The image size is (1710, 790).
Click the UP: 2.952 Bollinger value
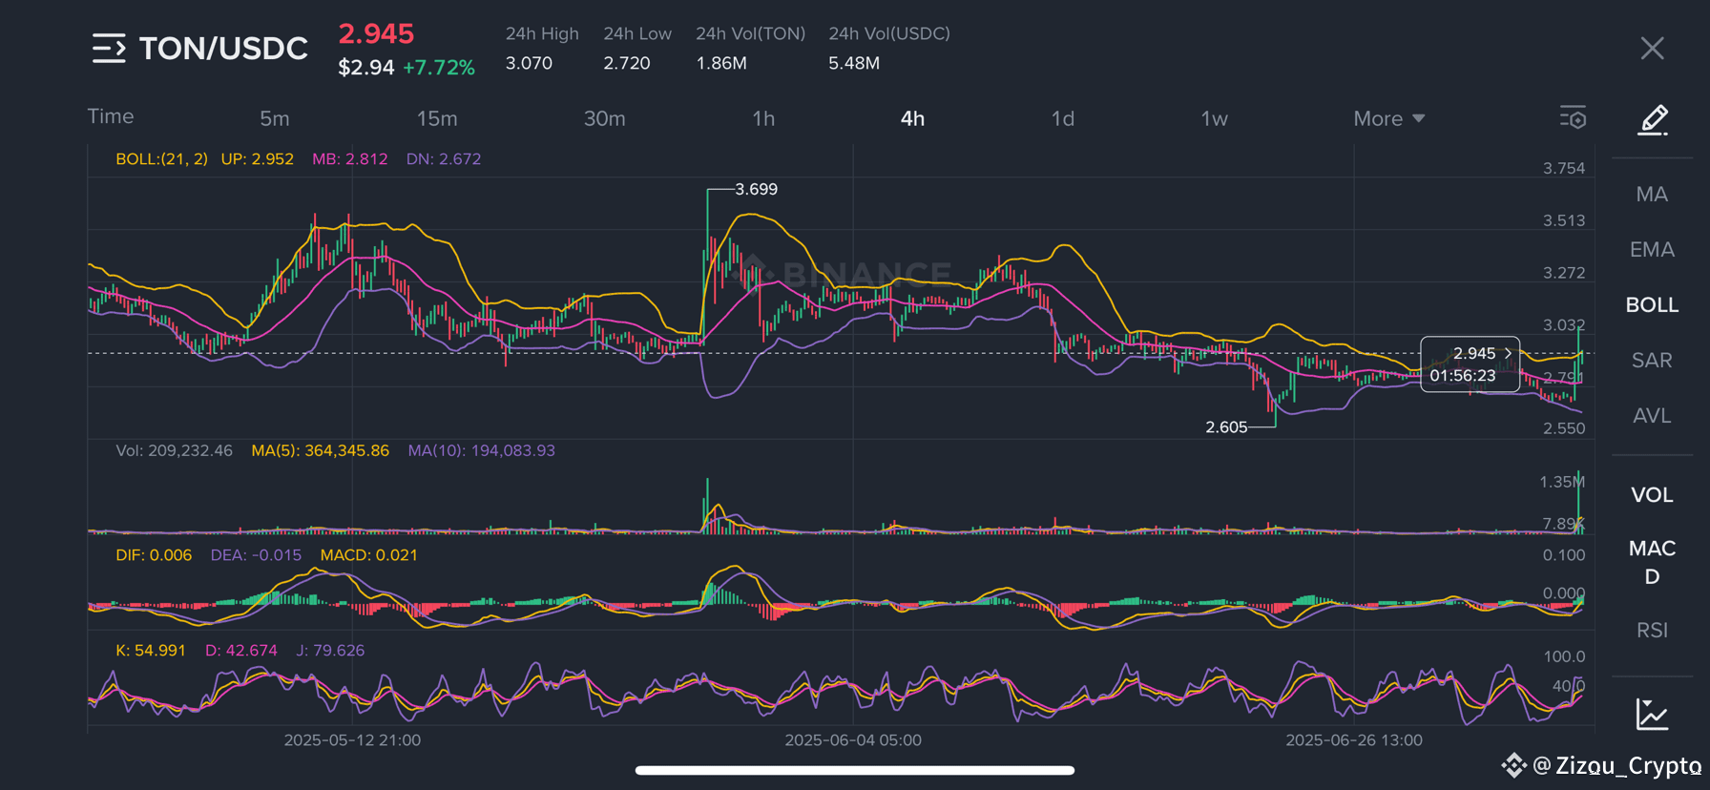click(257, 159)
